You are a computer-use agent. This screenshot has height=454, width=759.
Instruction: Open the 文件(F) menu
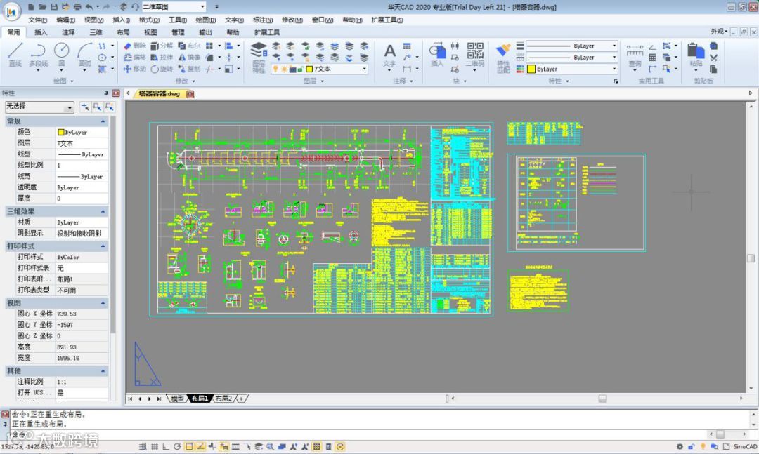tap(38, 20)
